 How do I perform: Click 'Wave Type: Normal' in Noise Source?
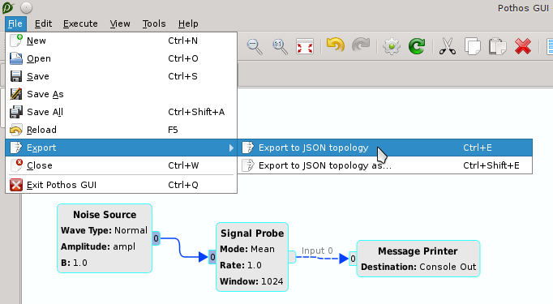(x=104, y=230)
